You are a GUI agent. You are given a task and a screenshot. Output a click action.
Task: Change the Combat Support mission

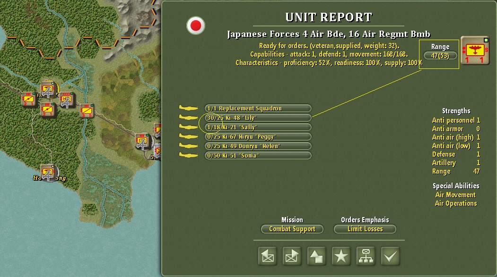tap(292, 229)
